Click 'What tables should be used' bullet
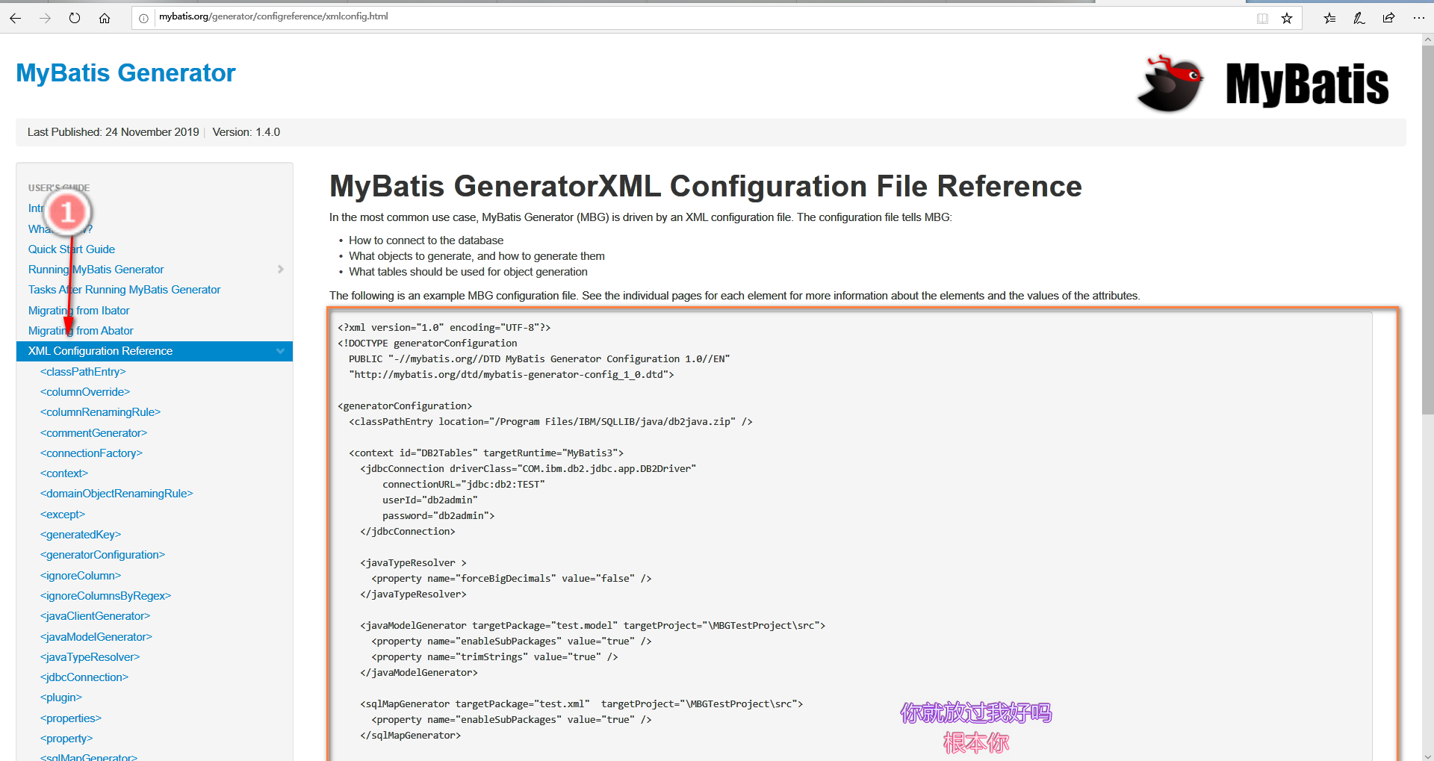Image resolution: width=1434 pixels, height=761 pixels. coord(468,272)
